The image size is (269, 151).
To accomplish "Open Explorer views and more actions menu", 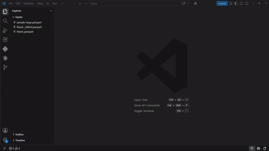I will click(x=51, y=11).
